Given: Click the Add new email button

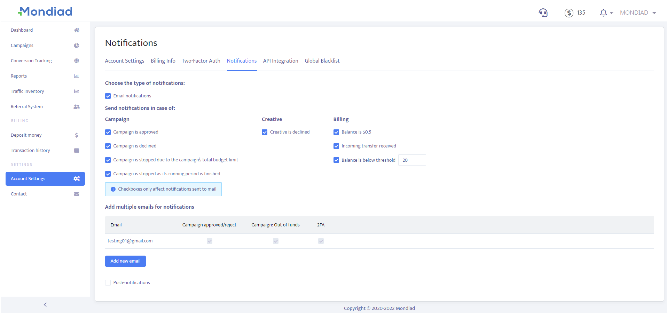Looking at the screenshot, I should (125, 261).
